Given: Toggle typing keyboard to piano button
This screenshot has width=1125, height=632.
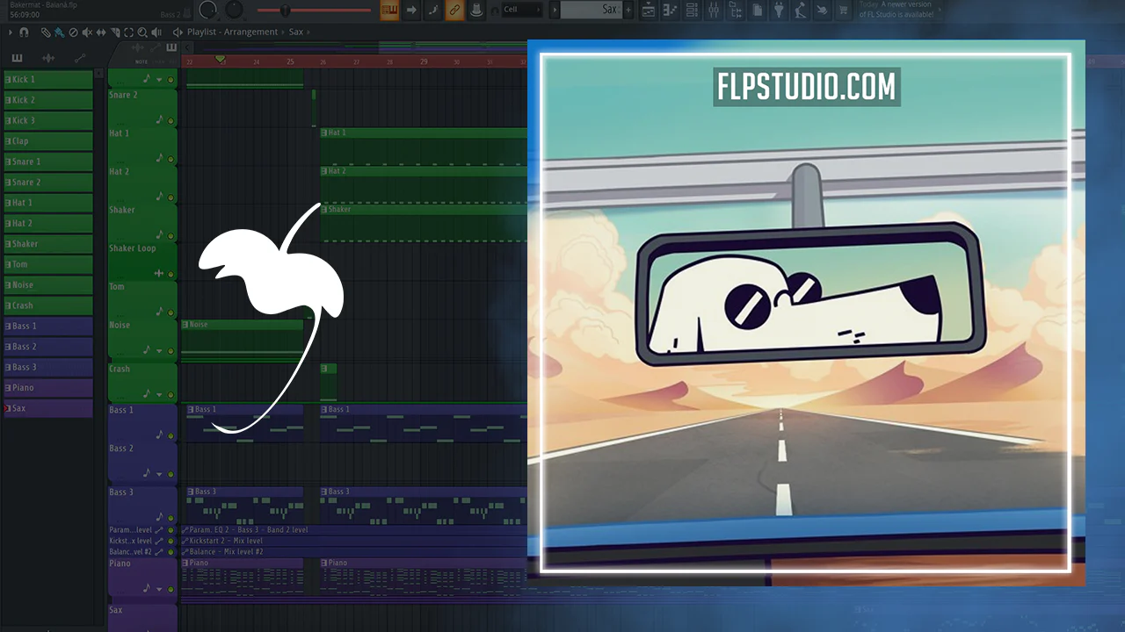Looking at the screenshot, I should [x=389, y=11].
